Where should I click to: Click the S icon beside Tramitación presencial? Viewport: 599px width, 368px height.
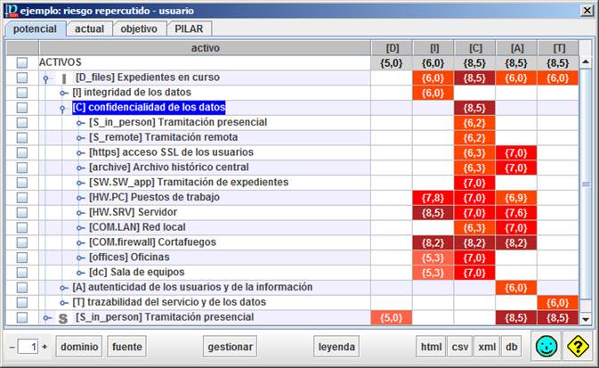[62, 318]
